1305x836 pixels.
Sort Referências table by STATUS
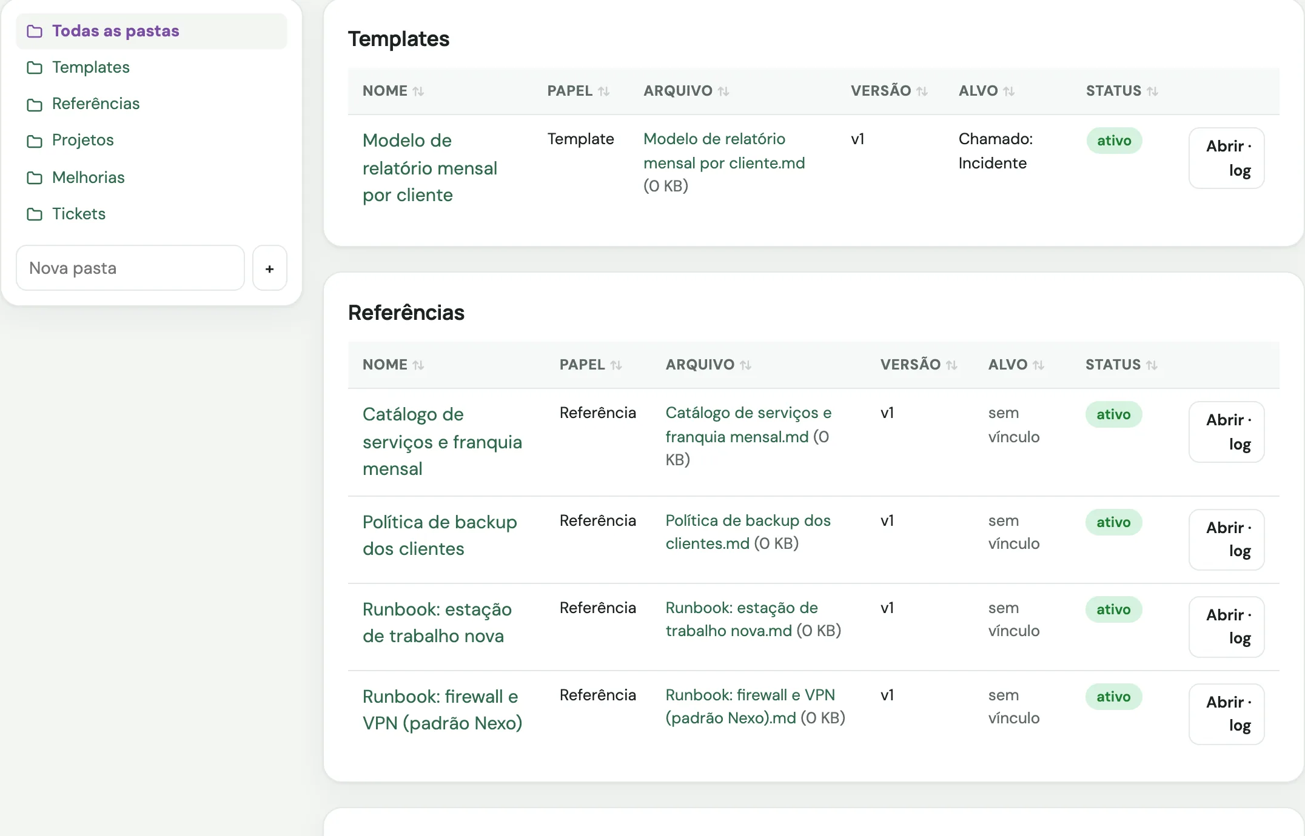pyautogui.click(x=1121, y=365)
